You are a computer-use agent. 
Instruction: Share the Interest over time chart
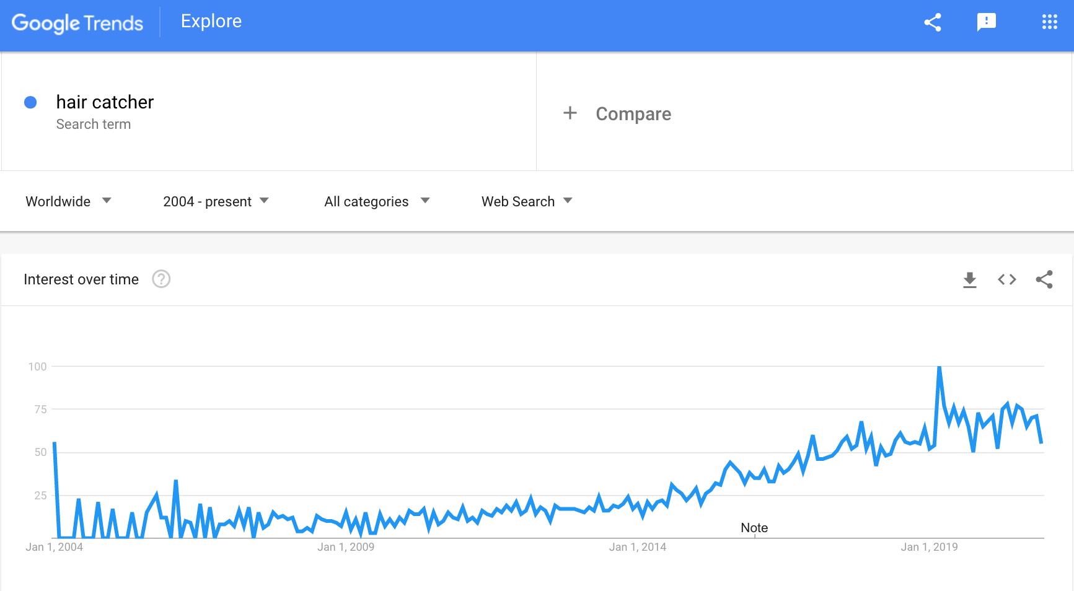pyautogui.click(x=1044, y=279)
